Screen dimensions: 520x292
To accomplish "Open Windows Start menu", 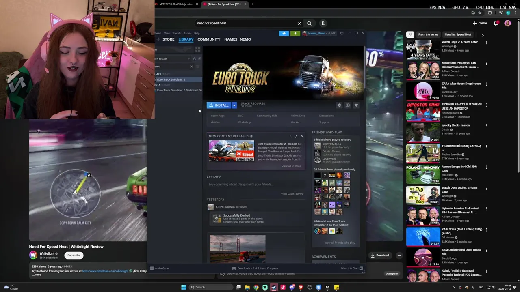I will (x=184, y=287).
